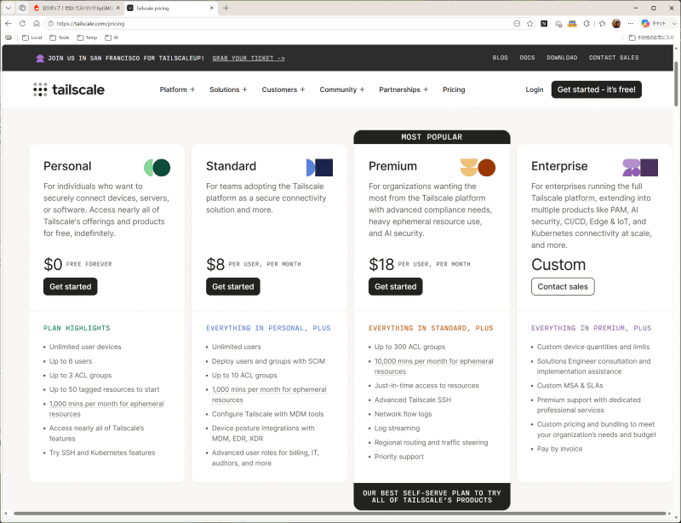681x523 pixels.
Task: Reload the page with the refresh icon
Action: point(22,24)
